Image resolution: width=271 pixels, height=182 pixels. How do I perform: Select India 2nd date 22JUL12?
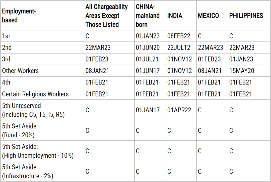point(179,48)
